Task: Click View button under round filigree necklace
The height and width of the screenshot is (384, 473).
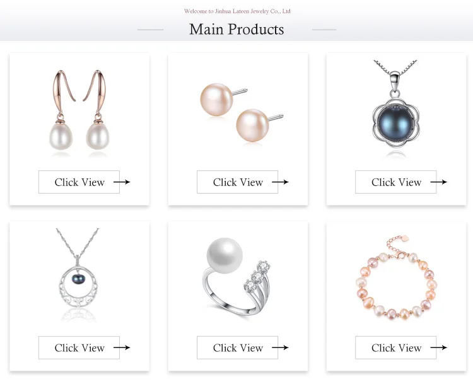Action: 79,347
